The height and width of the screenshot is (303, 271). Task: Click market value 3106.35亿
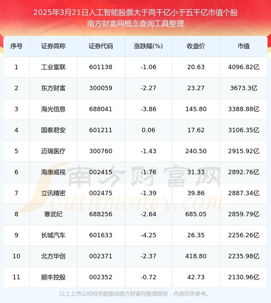(x=244, y=130)
